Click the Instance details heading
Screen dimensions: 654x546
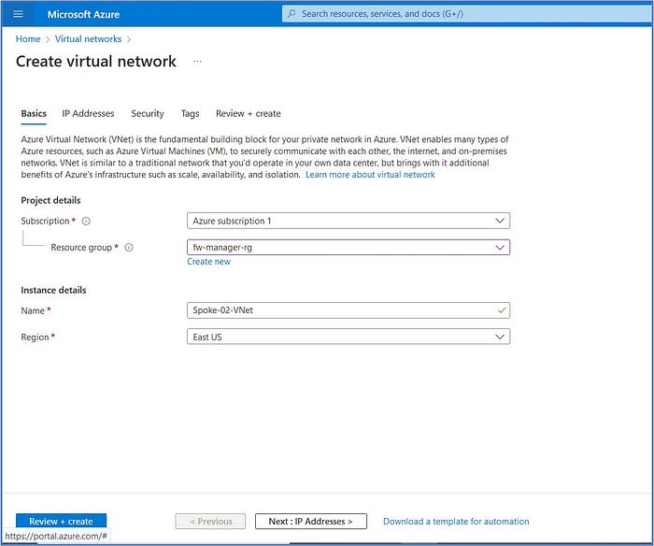53,290
